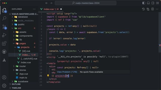Expand the OUTLINE section

coord(23,84)
